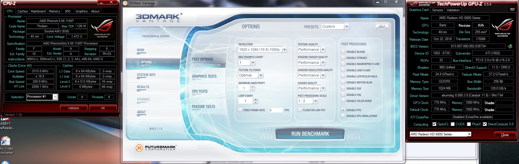Switch to the Sensors tab in GPU-Z
519x164 pixels.
pyautogui.click(x=437, y=10)
